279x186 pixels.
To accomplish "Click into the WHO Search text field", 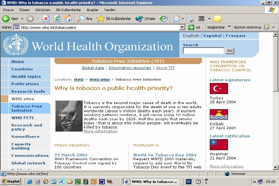I will click(x=203, y=51).
